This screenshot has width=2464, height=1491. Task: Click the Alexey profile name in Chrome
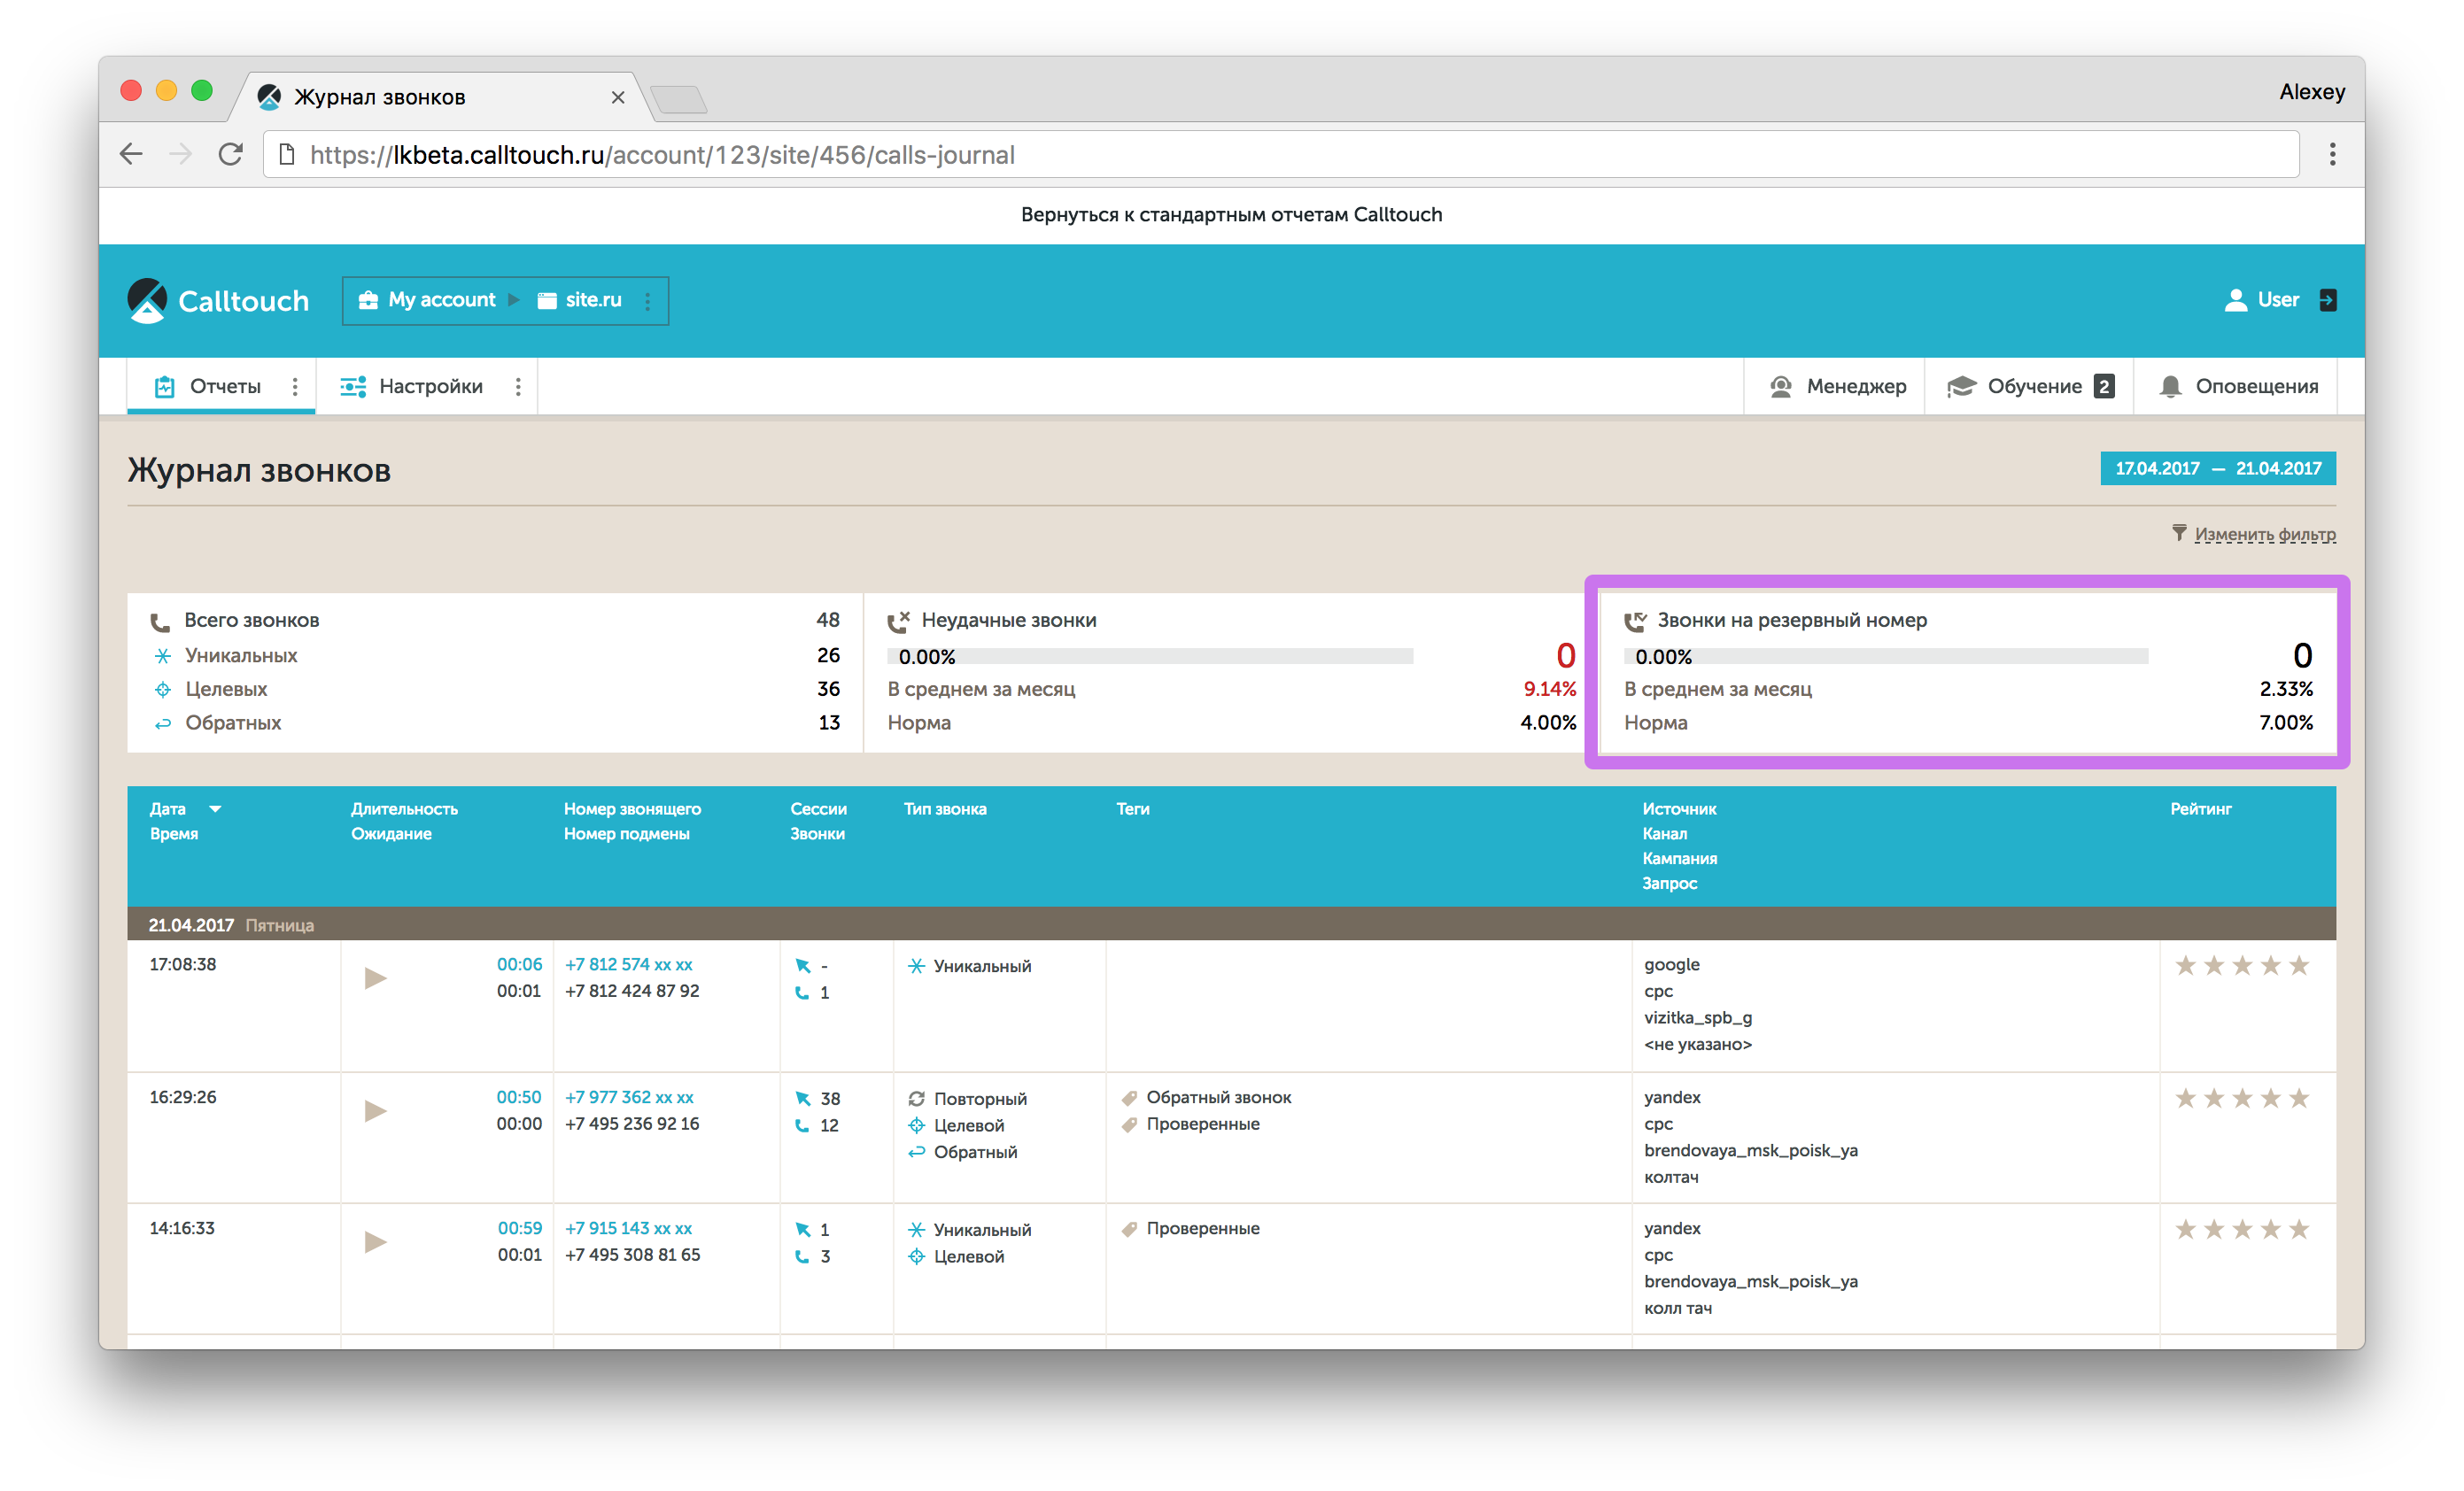tap(2311, 92)
